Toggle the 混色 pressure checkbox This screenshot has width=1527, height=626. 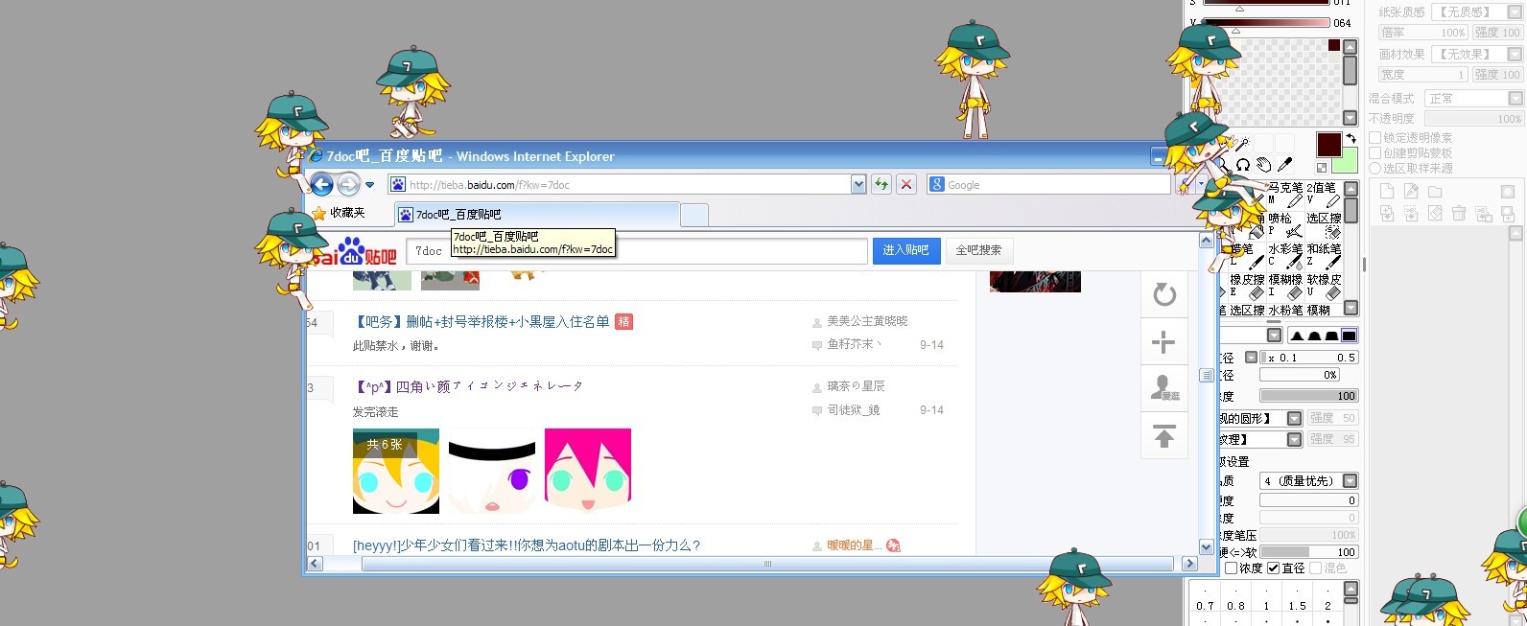[1315, 568]
